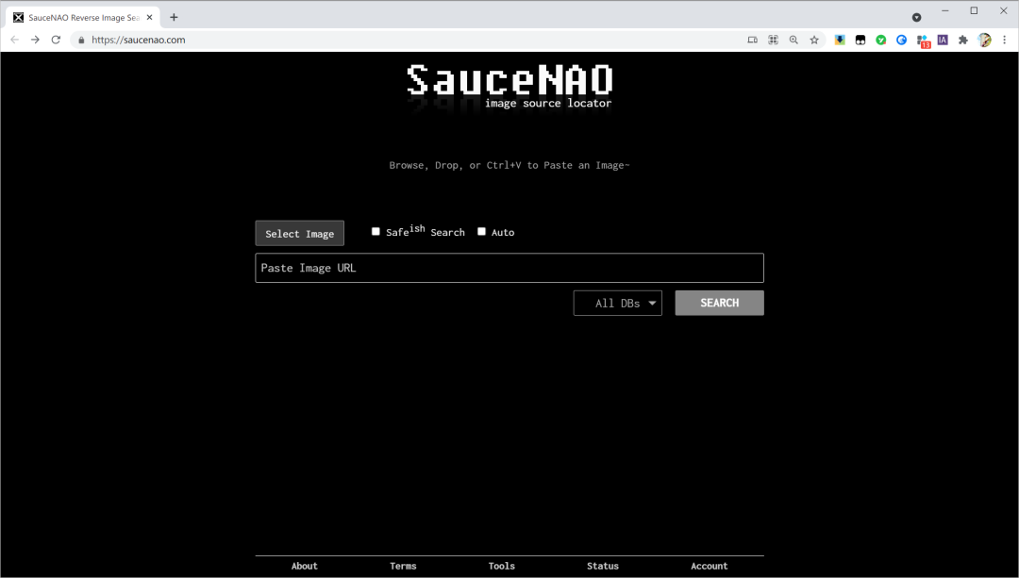
Task: Click the Select Image button
Action: [300, 233]
